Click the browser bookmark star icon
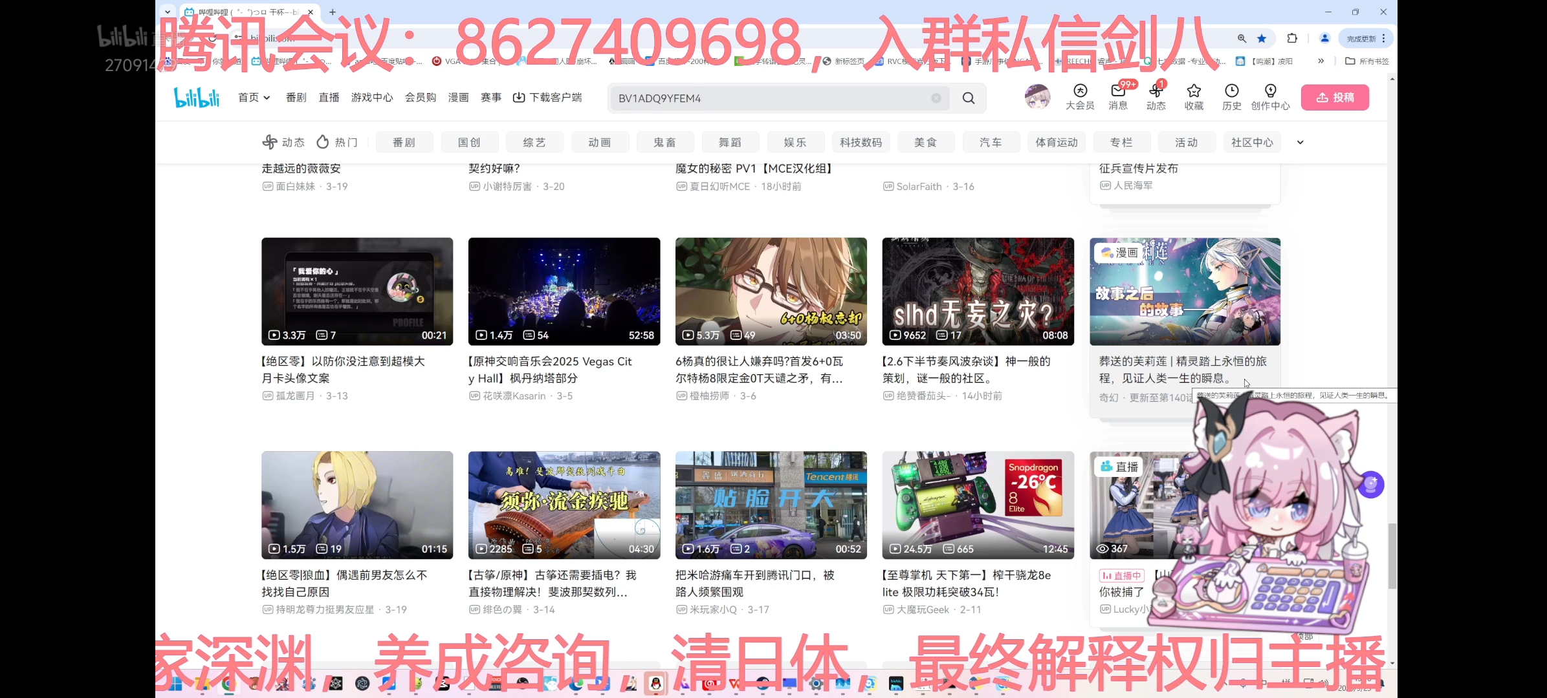This screenshot has height=698, width=1547. click(x=1261, y=38)
